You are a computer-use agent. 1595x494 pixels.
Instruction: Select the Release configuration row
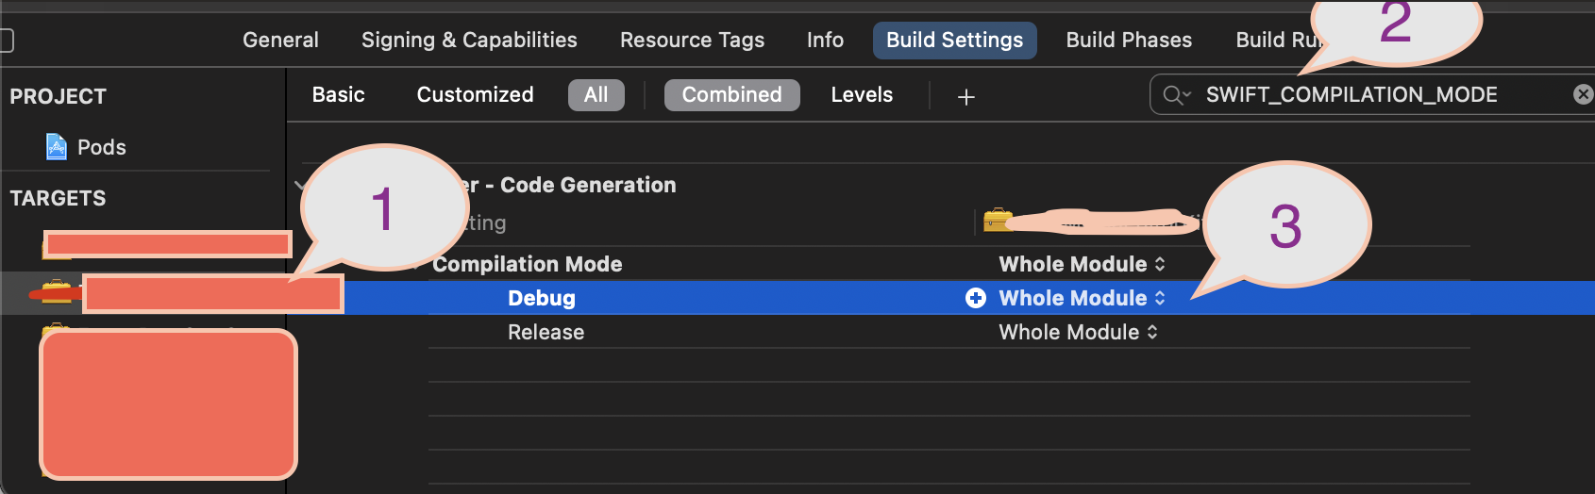coord(546,332)
